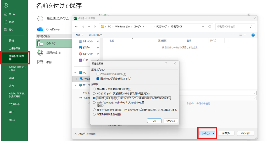Choose Adobe PDF として保存

pos(17,69)
